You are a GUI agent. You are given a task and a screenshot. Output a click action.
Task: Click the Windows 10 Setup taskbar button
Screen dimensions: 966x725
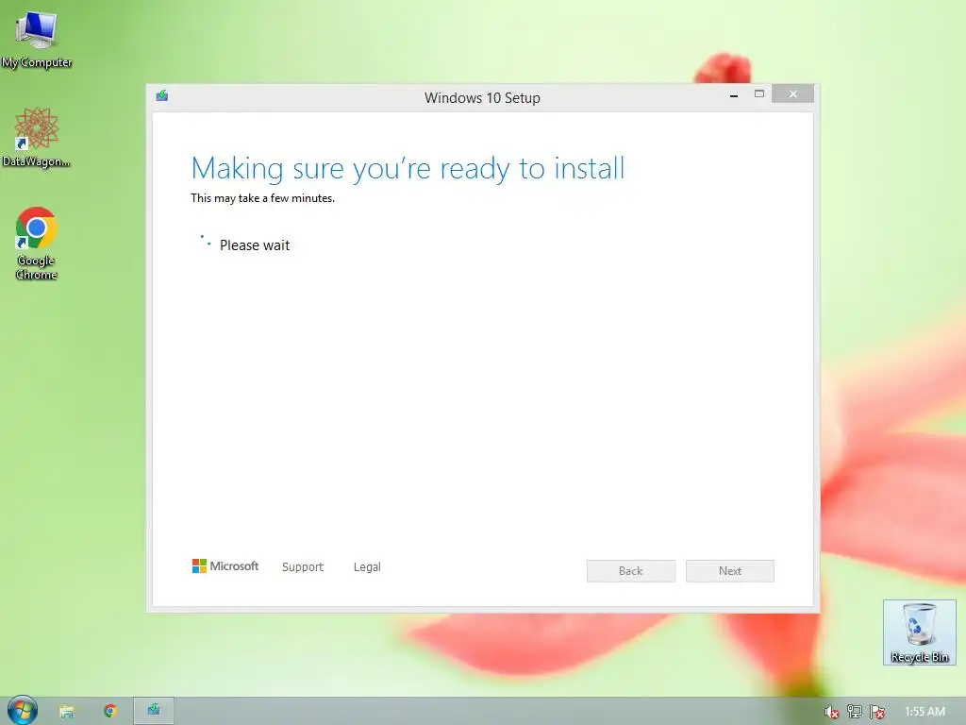tap(154, 711)
